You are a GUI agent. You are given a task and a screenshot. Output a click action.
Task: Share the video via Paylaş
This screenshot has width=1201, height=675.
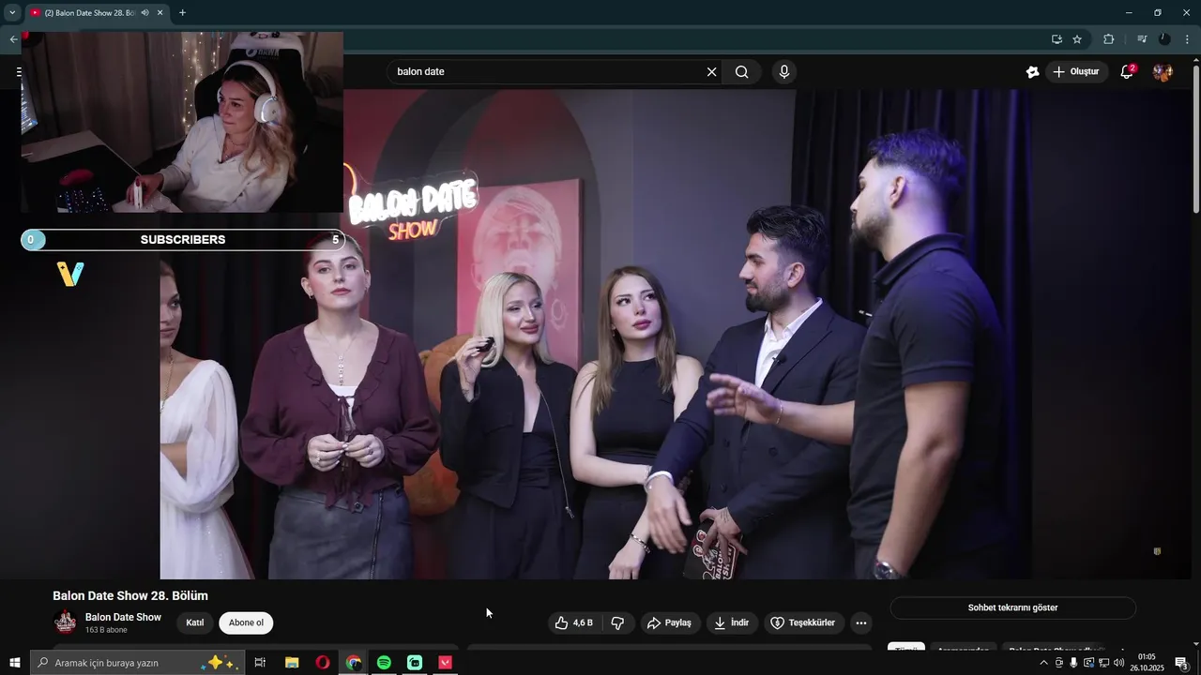click(670, 622)
